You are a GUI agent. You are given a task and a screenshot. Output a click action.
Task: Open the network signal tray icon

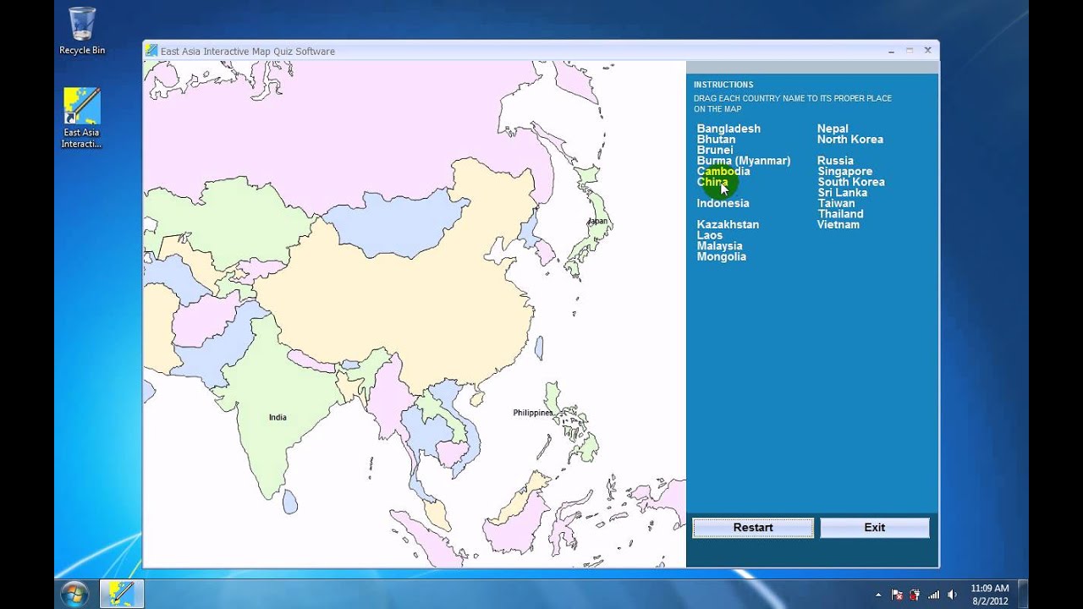(934, 595)
